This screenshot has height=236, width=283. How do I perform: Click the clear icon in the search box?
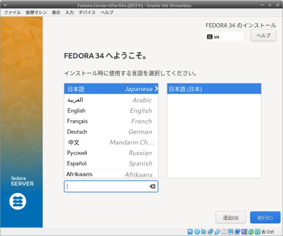coord(152,187)
